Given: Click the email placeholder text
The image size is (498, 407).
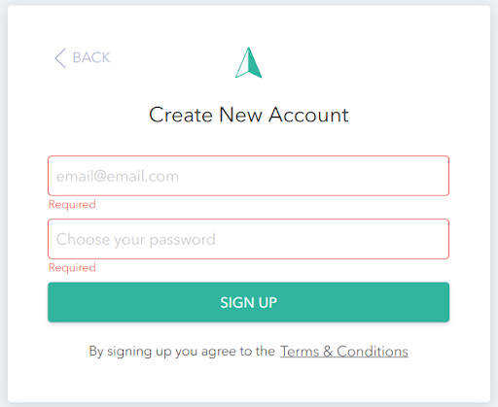Looking at the screenshot, I should (x=118, y=177).
